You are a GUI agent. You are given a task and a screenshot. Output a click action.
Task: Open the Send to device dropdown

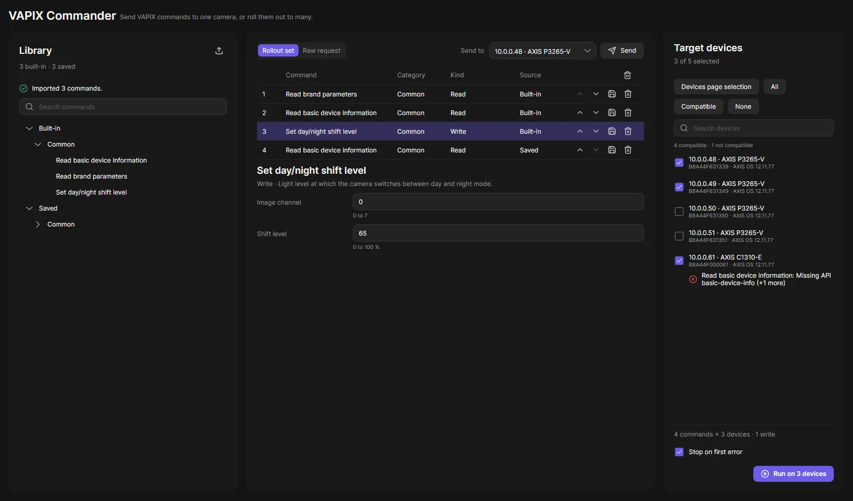tap(542, 51)
